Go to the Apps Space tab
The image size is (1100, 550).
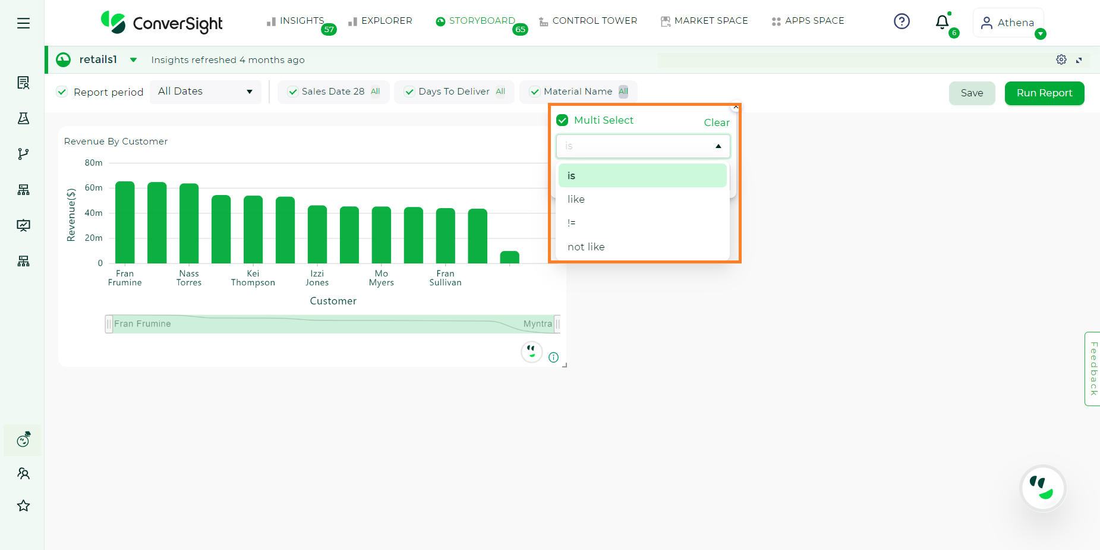pos(808,21)
